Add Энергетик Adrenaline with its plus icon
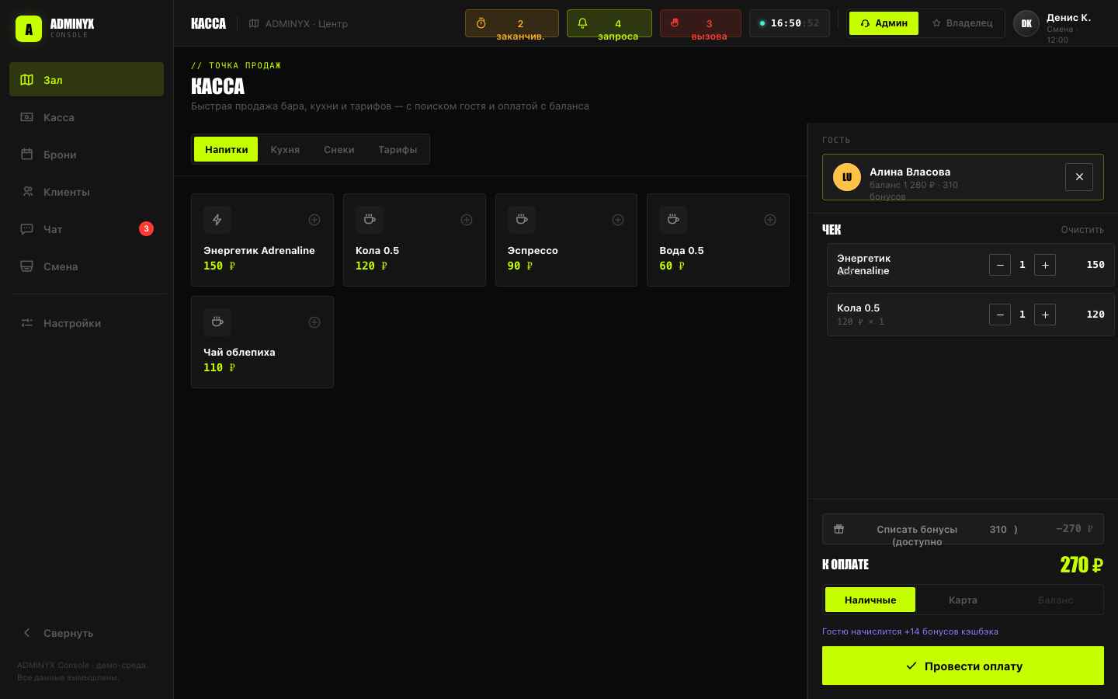 pyautogui.click(x=314, y=220)
